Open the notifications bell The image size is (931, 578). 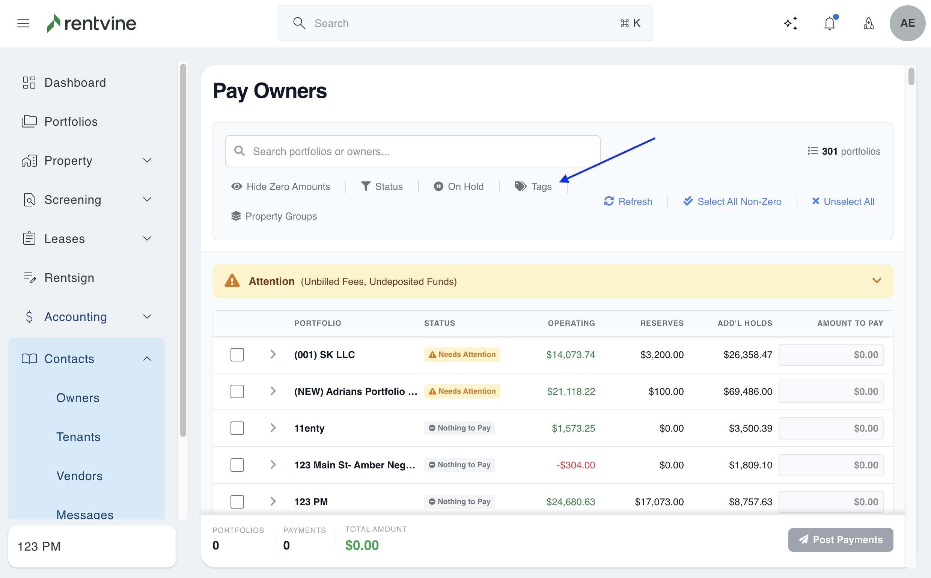point(829,23)
